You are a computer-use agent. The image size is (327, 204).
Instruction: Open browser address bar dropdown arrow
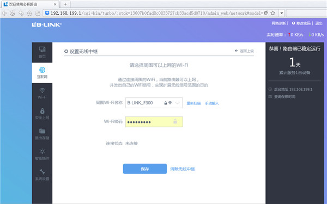(x=282, y=13)
